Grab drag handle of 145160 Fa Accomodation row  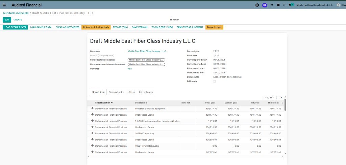click(x=92, y=121)
